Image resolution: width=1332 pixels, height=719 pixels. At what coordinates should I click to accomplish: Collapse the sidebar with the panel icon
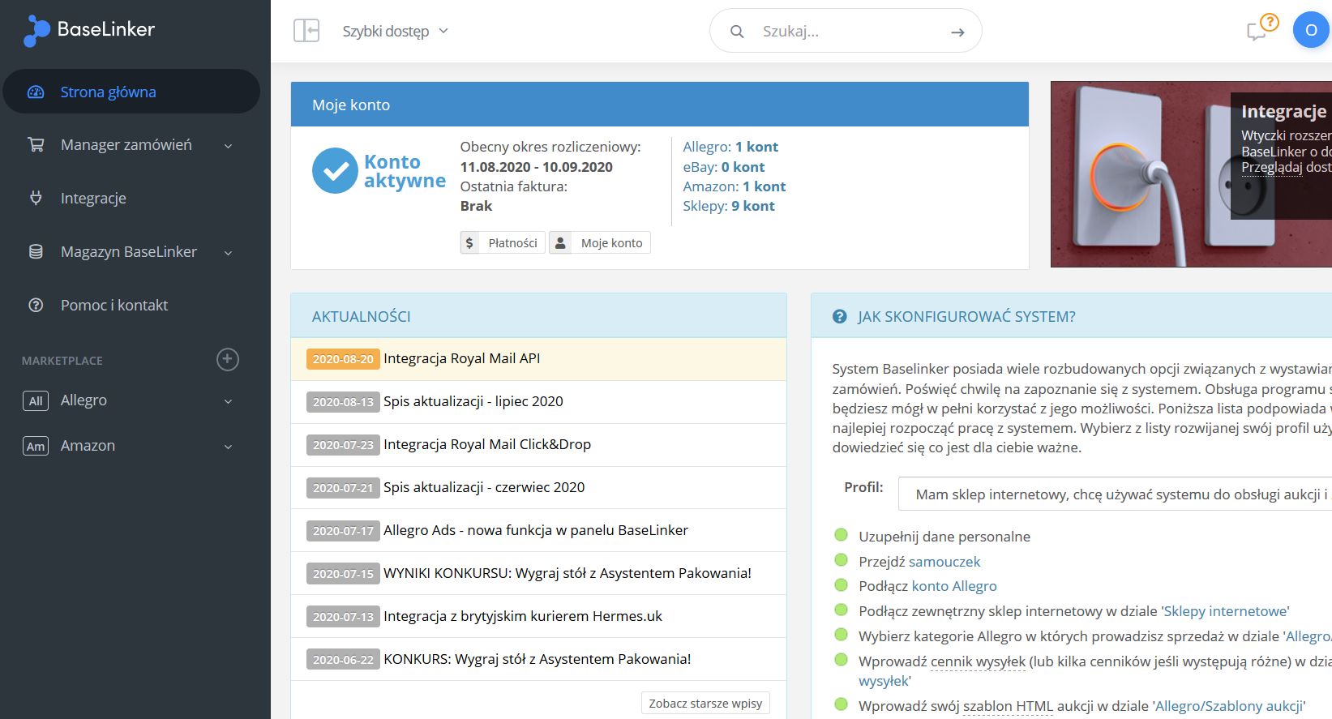(x=306, y=31)
